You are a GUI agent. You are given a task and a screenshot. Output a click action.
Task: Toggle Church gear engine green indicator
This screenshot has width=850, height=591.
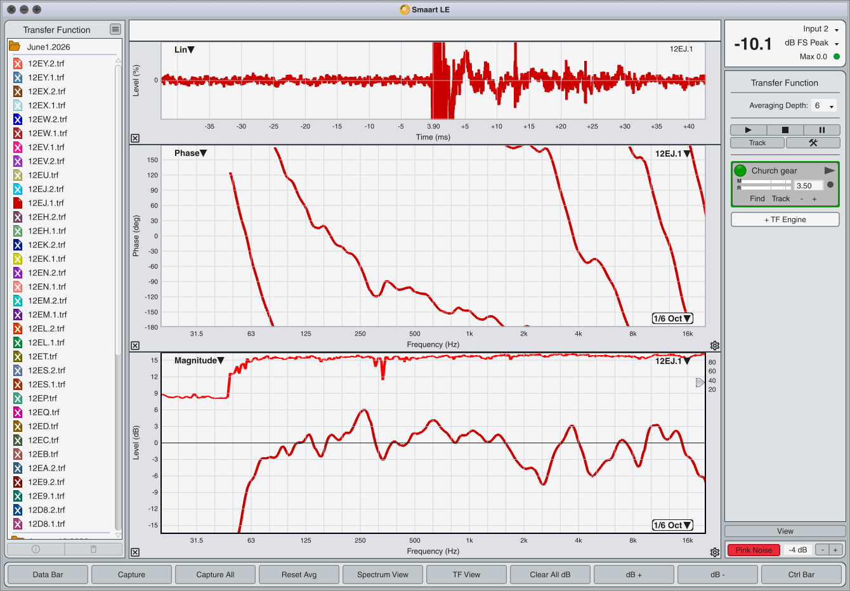pos(740,171)
